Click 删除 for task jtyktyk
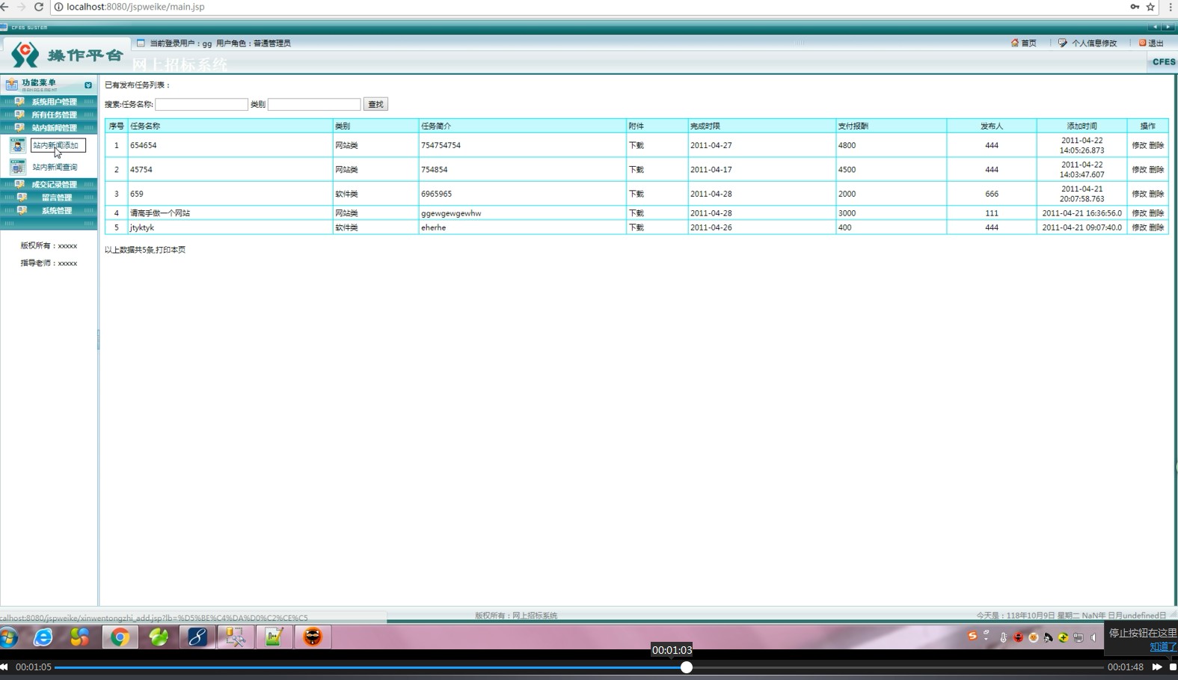This screenshot has height=680, width=1178. tap(1156, 227)
